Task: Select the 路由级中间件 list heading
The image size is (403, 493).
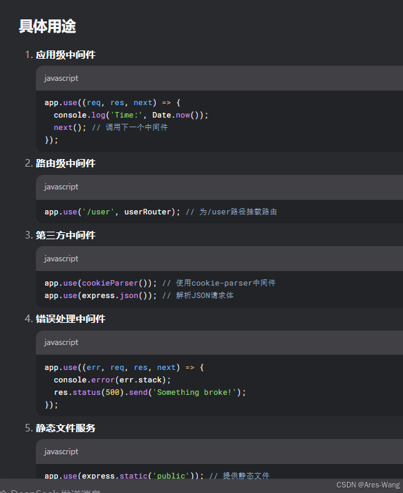Action: click(x=66, y=163)
